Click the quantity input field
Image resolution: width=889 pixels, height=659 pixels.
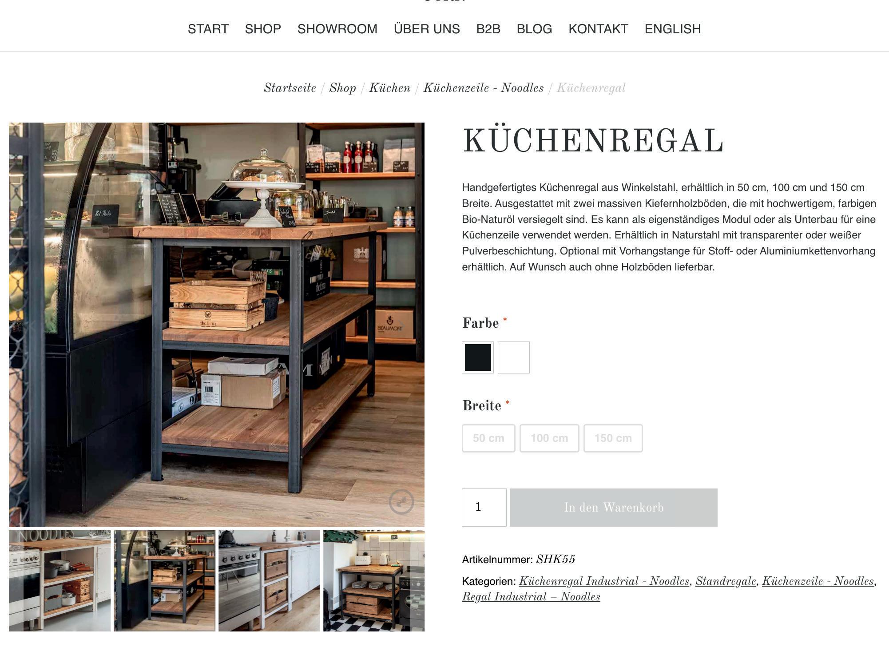[484, 508]
